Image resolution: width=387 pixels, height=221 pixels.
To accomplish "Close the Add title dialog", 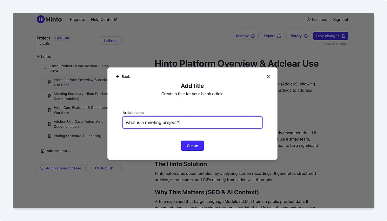I will pos(268,77).
